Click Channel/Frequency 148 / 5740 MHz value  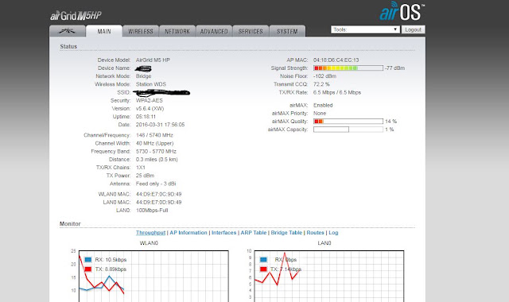(154, 135)
